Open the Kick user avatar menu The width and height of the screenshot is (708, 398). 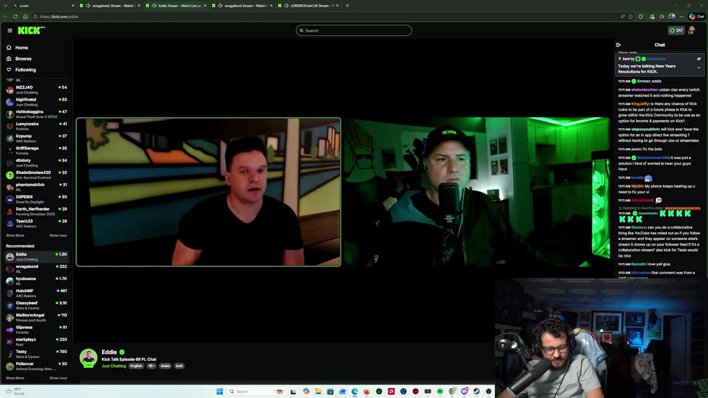tap(691, 30)
